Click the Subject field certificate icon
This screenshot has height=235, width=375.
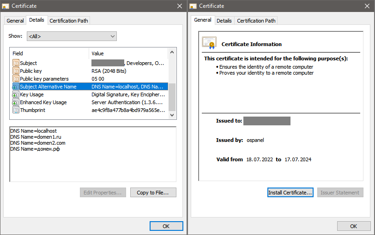point(16,63)
